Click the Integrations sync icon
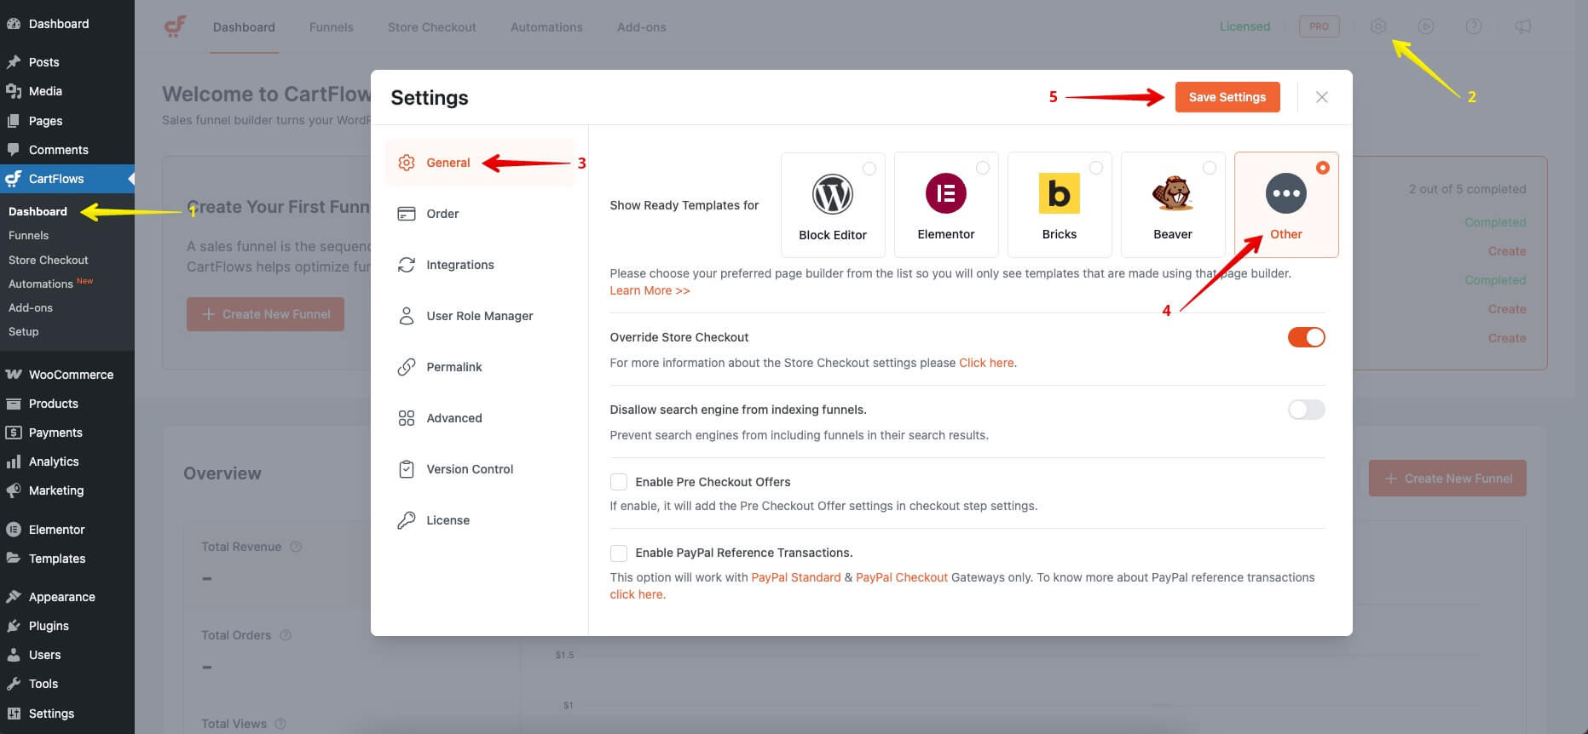Image resolution: width=1588 pixels, height=734 pixels. [x=407, y=265]
